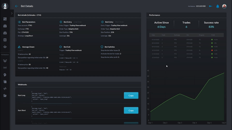Image resolution: width=232 pixels, height=130 pixels.
Task: Click the Long Order Leverage 33x value
Action: tap(68, 36)
